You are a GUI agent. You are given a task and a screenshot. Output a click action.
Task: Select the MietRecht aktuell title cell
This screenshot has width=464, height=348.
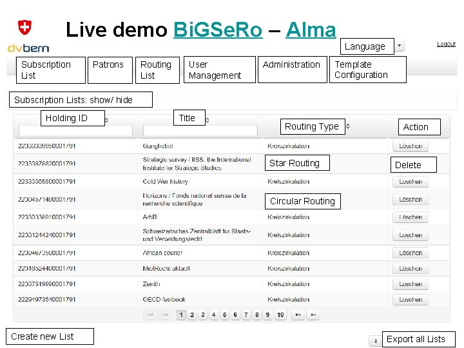166,268
